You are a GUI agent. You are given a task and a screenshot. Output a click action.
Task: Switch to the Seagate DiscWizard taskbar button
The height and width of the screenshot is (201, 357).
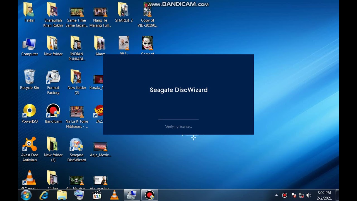pos(132,195)
